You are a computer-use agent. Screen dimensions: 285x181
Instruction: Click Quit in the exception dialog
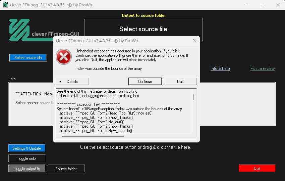click(x=180, y=81)
